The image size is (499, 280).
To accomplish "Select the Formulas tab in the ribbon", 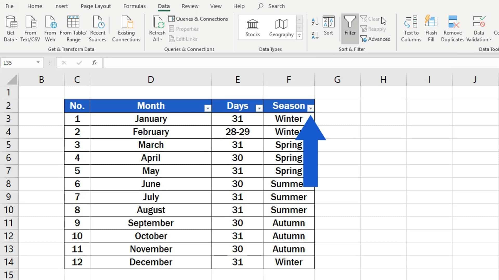I will [x=134, y=6].
